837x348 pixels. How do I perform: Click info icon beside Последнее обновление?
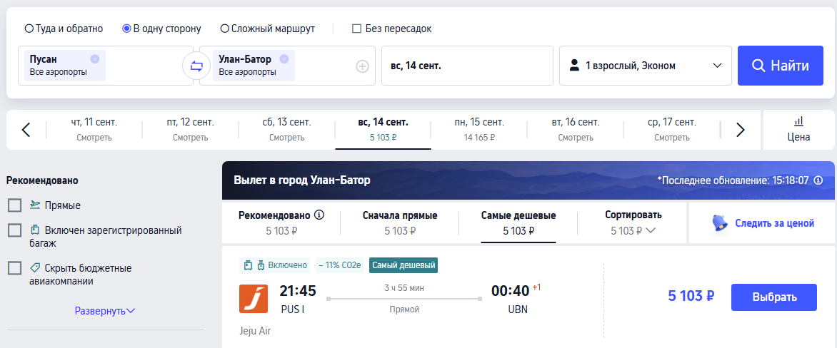click(x=818, y=180)
